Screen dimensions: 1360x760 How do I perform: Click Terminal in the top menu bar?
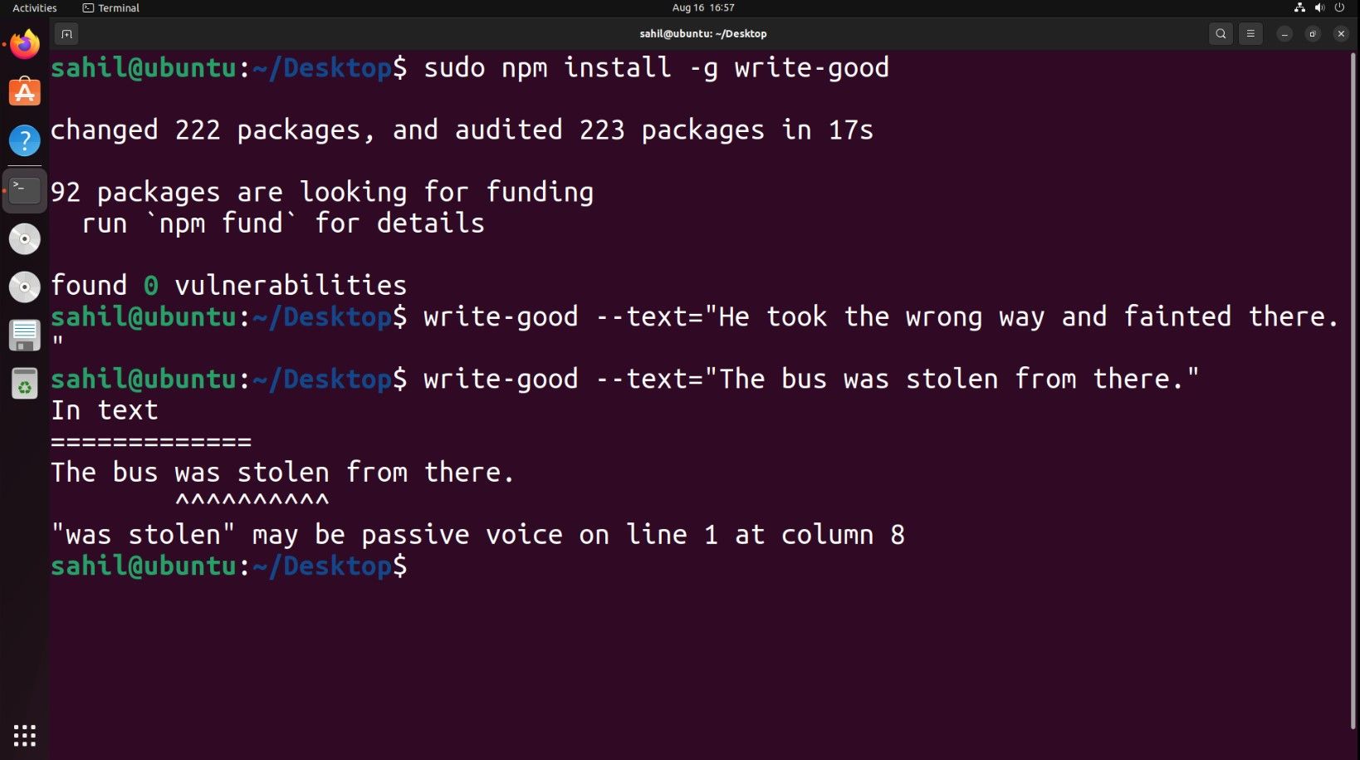click(x=110, y=7)
